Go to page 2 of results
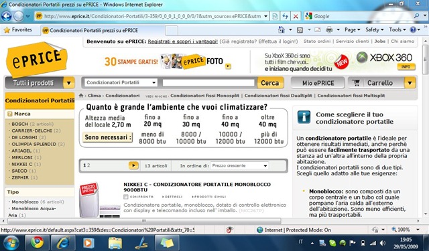This screenshot has height=251, width=429. (88, 165)
